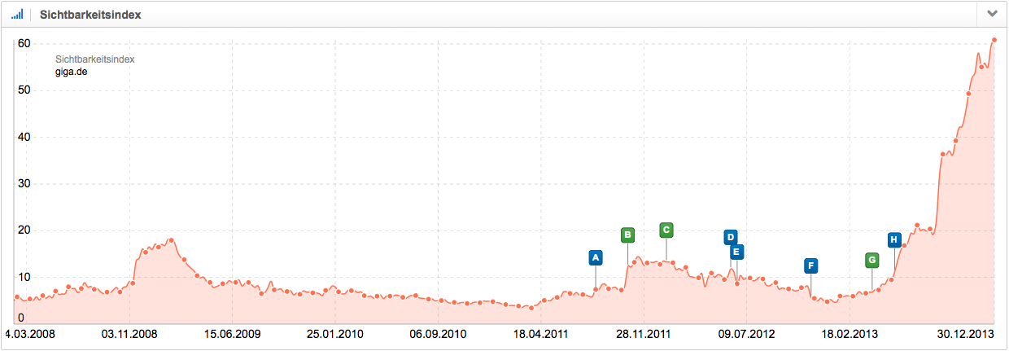The width and height of the screenshot is (1009, 351).
Task: Click the 03.11.2008 date axis label
Action: pos(129,335)
